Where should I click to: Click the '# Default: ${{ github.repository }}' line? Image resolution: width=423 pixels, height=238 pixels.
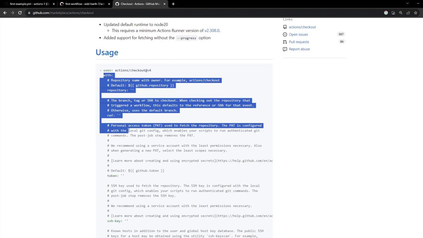click(x=140, y=85)
